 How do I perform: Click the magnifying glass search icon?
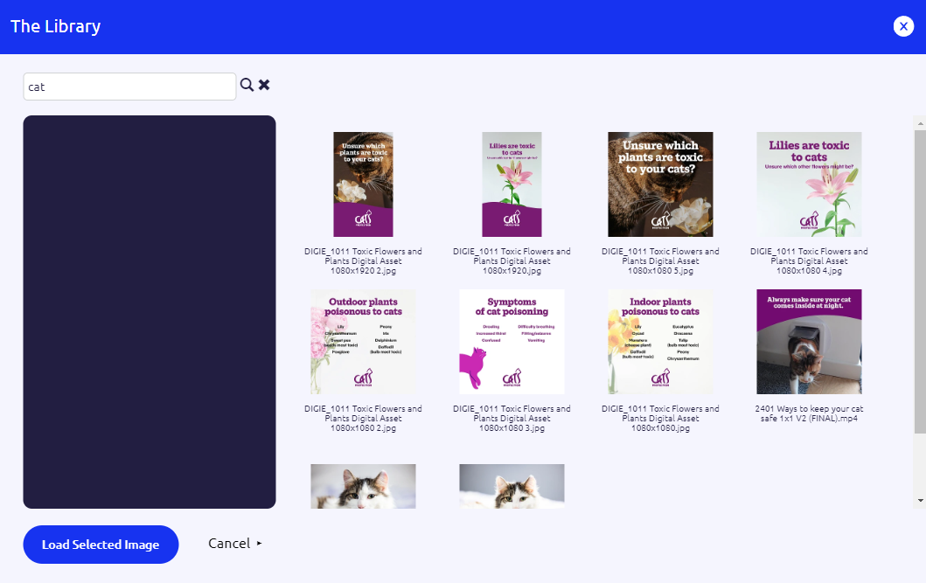247,85
